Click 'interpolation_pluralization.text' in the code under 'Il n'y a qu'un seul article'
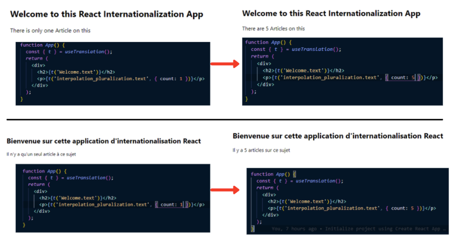This screenshot has height=244, width=462. coord(103,204)
